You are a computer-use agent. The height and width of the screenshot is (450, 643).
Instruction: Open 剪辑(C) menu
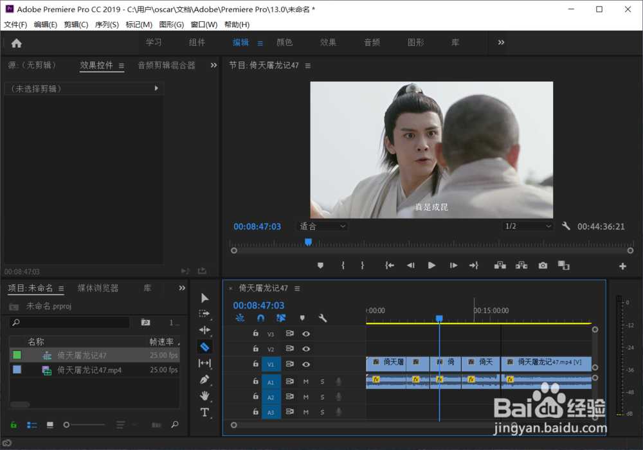77,24
